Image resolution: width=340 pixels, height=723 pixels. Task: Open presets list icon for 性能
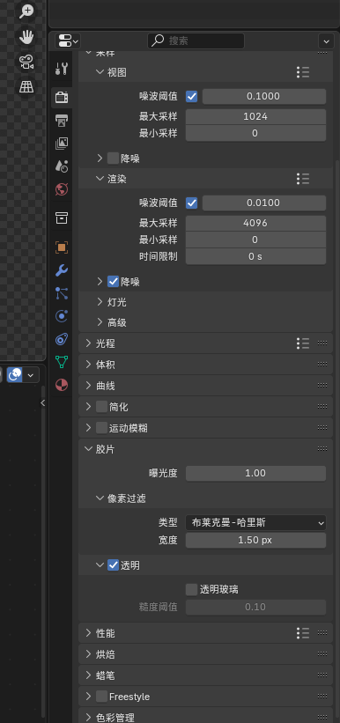pos(303,633)
